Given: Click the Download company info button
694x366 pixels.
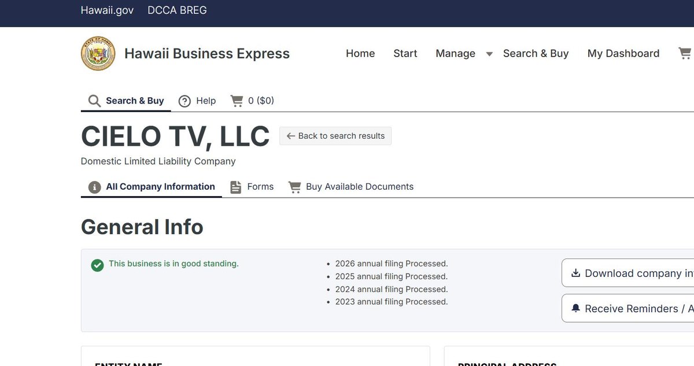Looking at the screenshot, I should coord(628,273).
